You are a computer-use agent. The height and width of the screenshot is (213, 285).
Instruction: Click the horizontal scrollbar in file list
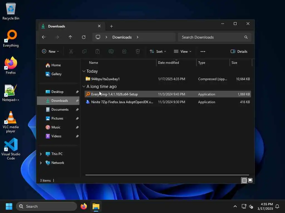(167, 175)
